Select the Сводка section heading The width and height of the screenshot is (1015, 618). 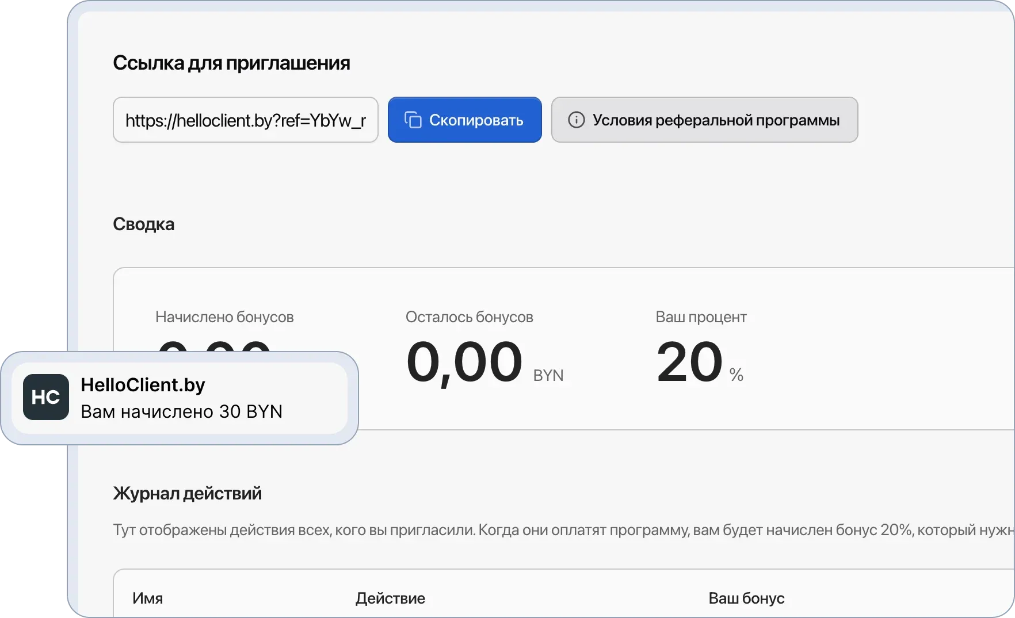(x=144, y=224)
